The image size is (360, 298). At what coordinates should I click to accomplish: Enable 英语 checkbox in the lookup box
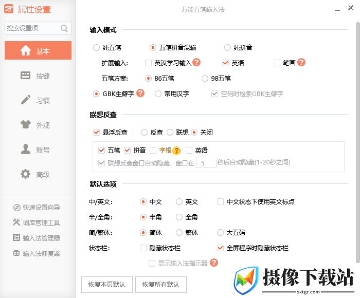point(189,151)
